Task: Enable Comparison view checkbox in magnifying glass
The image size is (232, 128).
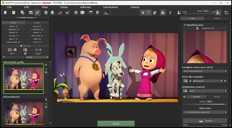Action: click(x=197, y=28)
